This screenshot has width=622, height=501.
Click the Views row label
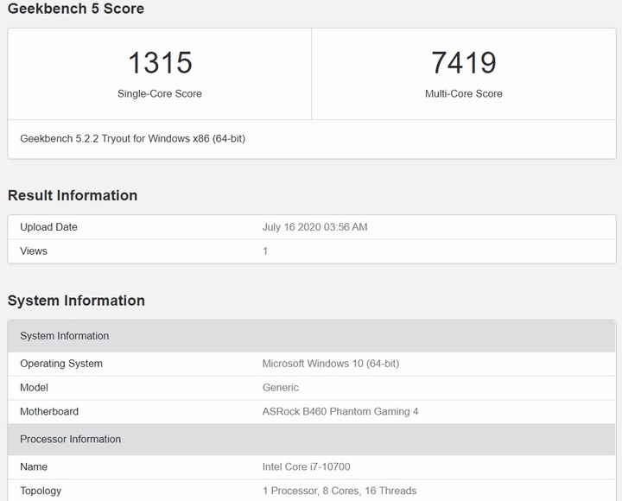pos(34,251)
